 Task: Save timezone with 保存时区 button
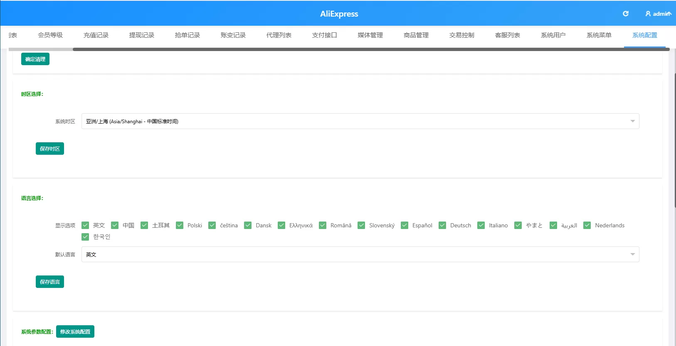tap(50, 149)
